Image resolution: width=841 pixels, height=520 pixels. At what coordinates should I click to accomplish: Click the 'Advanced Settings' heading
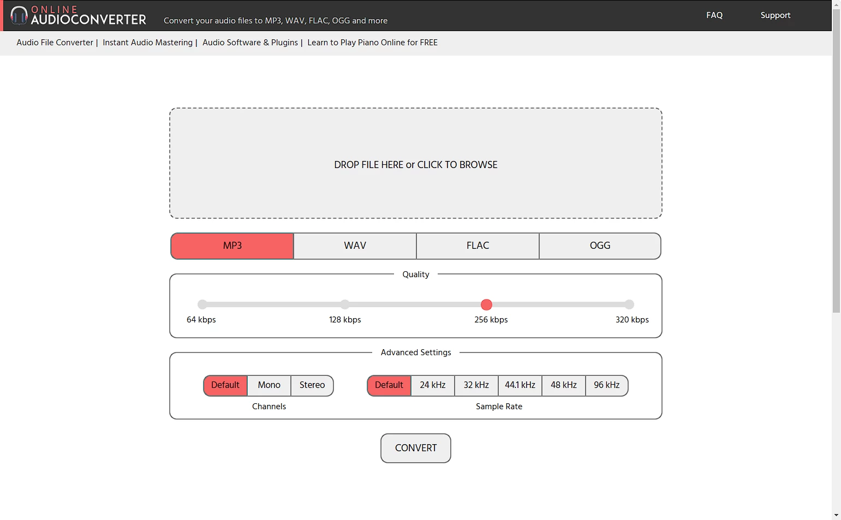tap(416, 352)
